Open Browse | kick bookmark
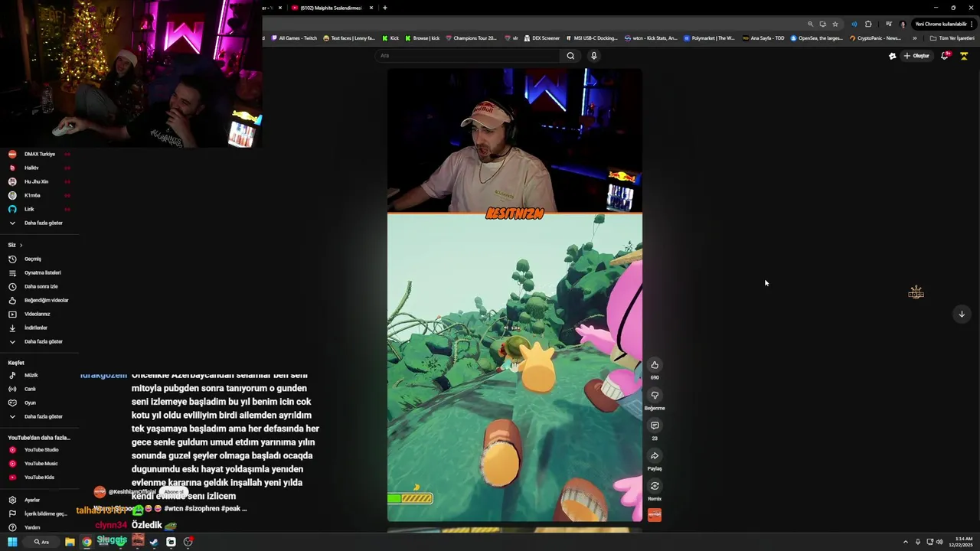The height and width of the screenshot is (551, 980). (x=423, y=37)
